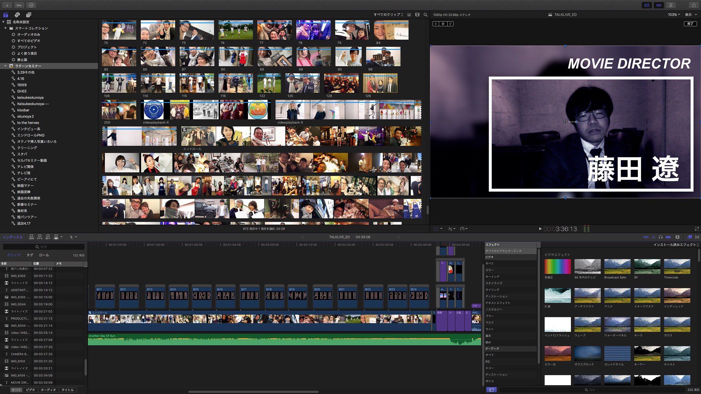701x394 pixels.
Task: Toggle the インデックス timeline index button
Action: pyautogui.click(x=12, y=237)
